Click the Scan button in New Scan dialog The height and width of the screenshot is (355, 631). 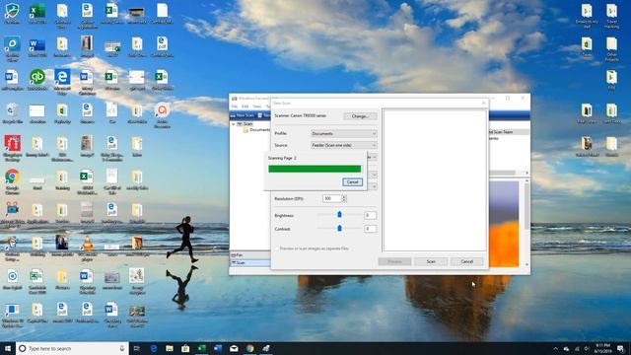pyautogui.click(x=431, y=261)
